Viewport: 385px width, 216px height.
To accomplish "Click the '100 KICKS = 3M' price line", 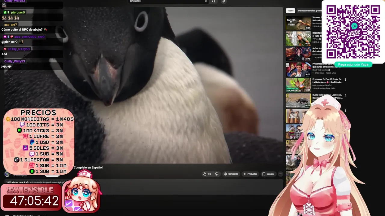I will 40,130.
